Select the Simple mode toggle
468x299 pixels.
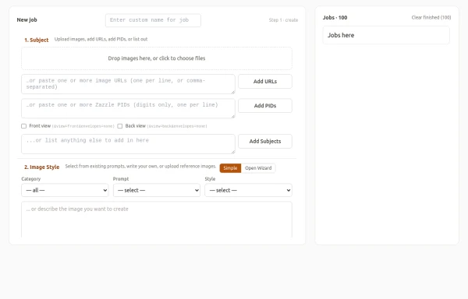click(x=230, y=168)
